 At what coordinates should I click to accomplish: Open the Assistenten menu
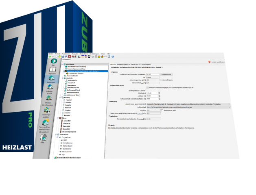(x=66, y=54)
